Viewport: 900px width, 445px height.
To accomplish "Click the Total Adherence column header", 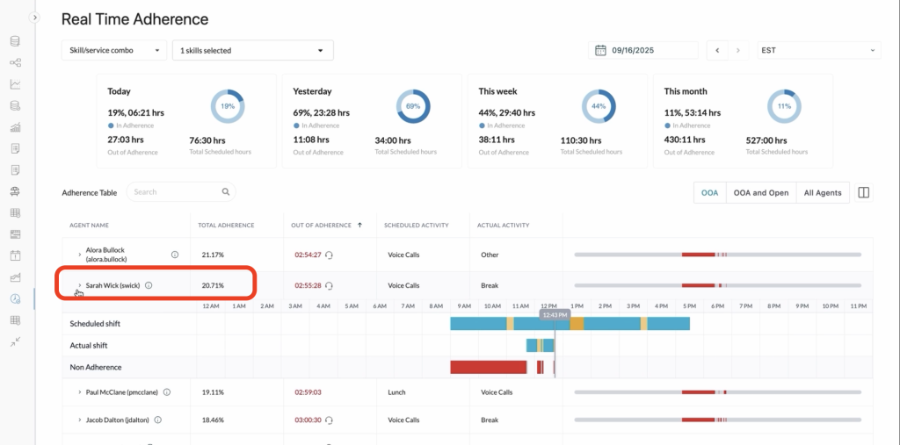I will tap(226, 226).
